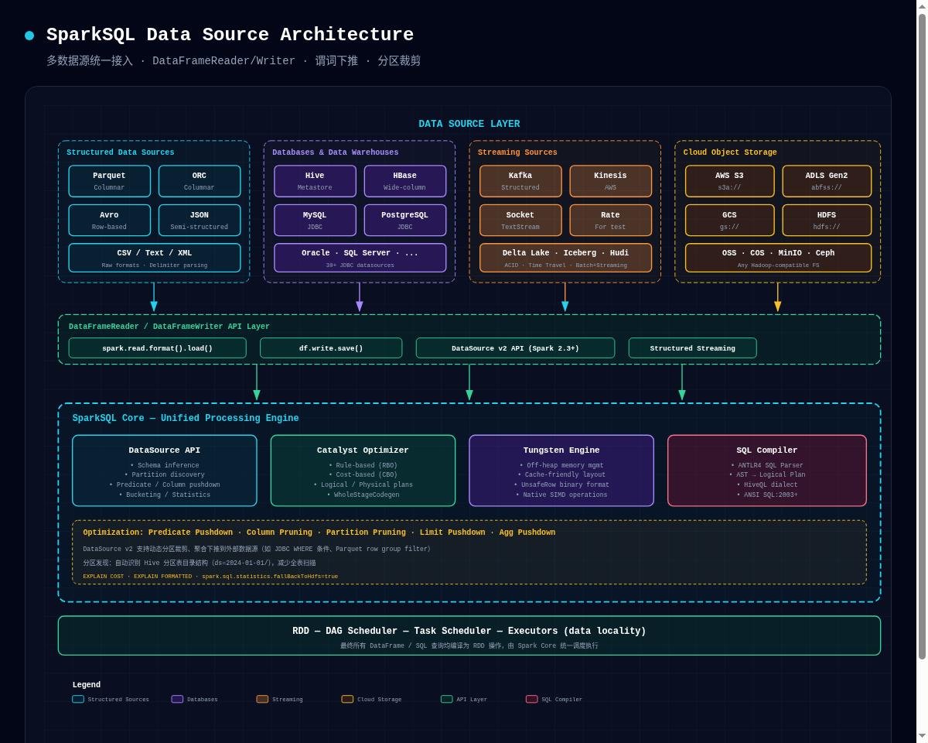Click Databases & Data Warehouses group label
The height and width of the screenshot is (743, 928).
(336, 152)
